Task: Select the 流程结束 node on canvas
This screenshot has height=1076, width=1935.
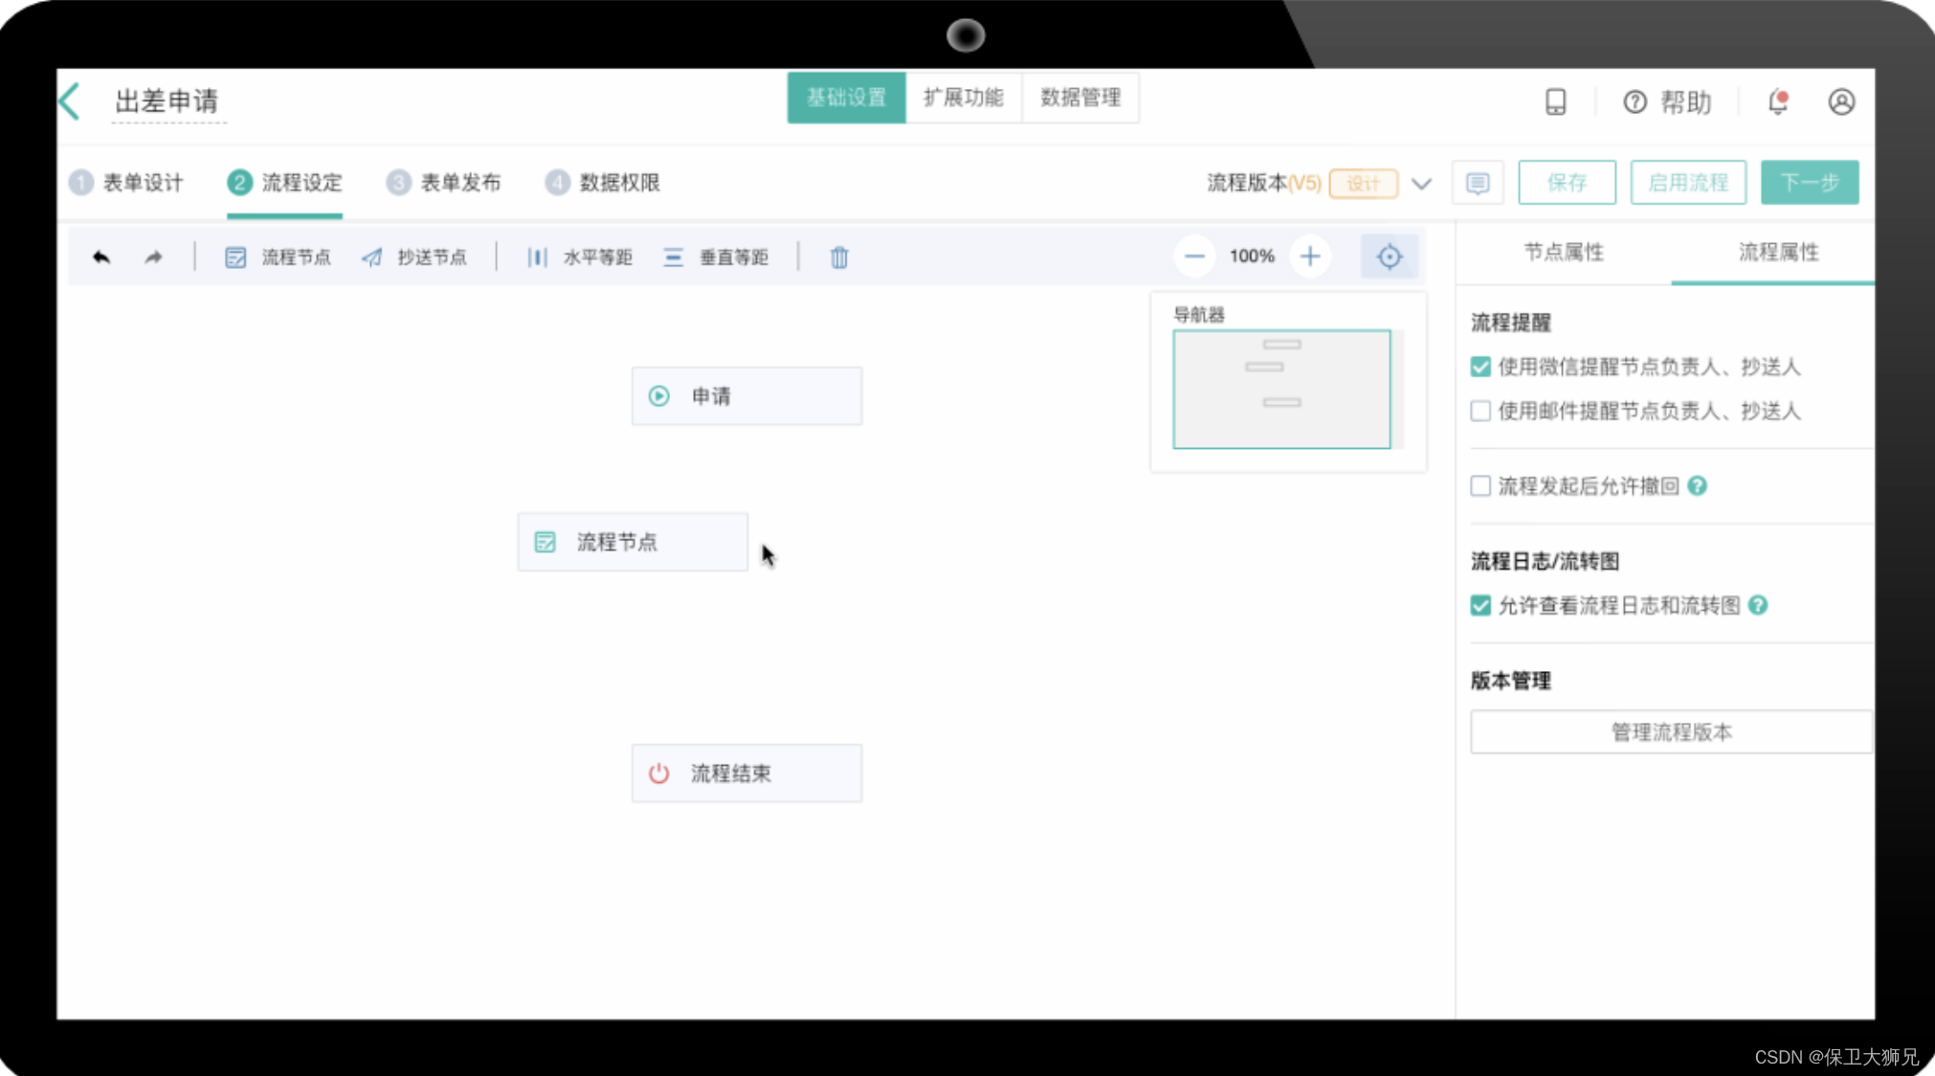Action: (x=746, y=773)
